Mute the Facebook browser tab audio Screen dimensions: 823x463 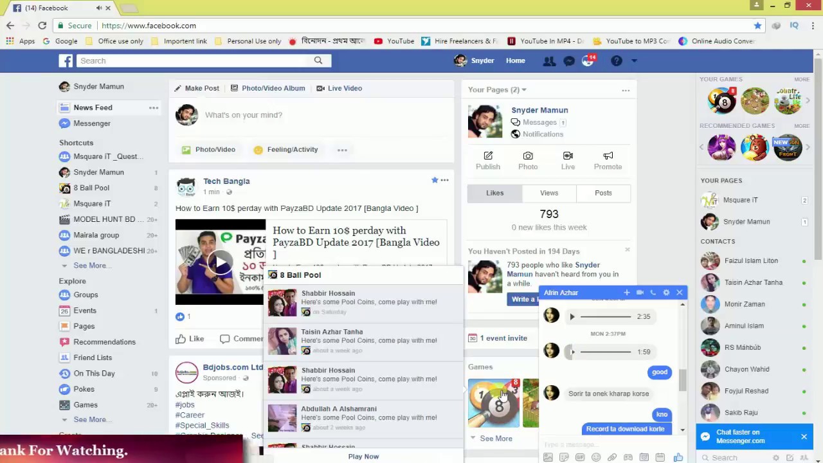99,8
